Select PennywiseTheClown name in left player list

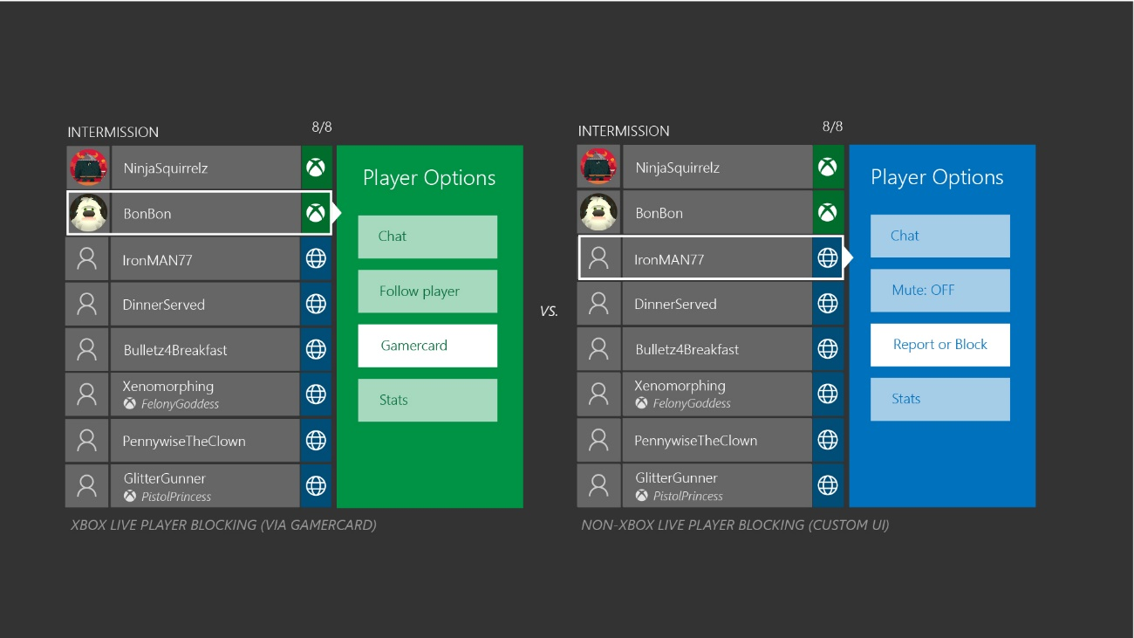184,441
